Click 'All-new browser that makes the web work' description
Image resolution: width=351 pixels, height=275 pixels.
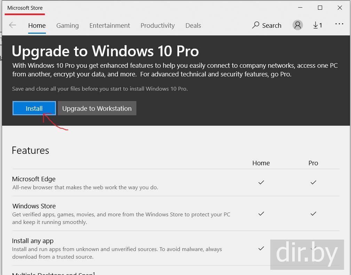[85, 187]
